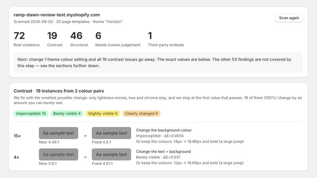Select the Slightly visible 0 badge
Image resolution: width=317 pixels, height=178 pixels.
coord(103,114)
